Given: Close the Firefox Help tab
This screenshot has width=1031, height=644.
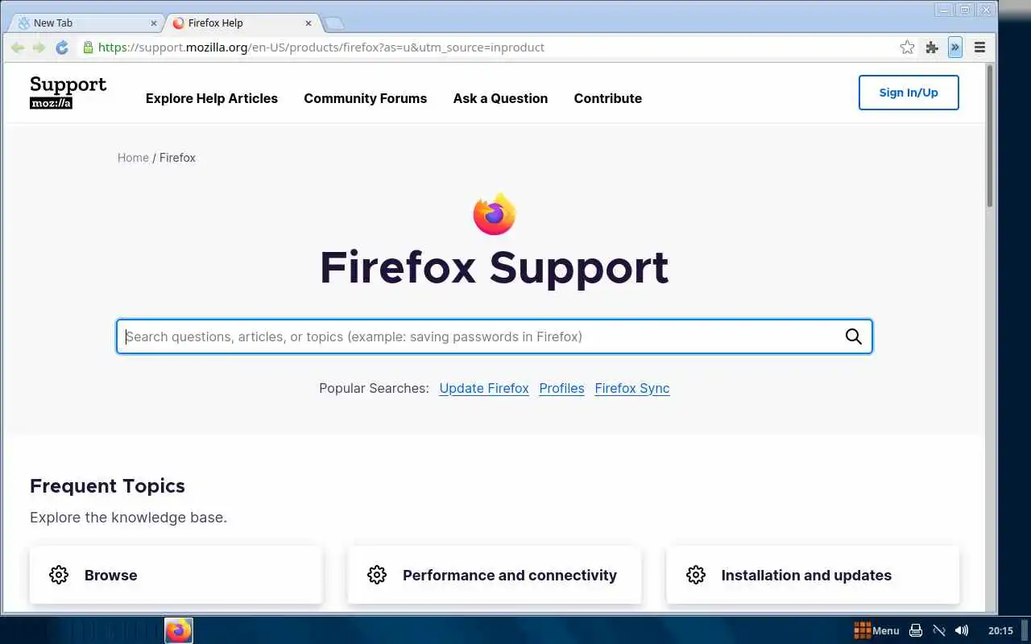Looking at the screenshot, I should (x=308, y=23).
